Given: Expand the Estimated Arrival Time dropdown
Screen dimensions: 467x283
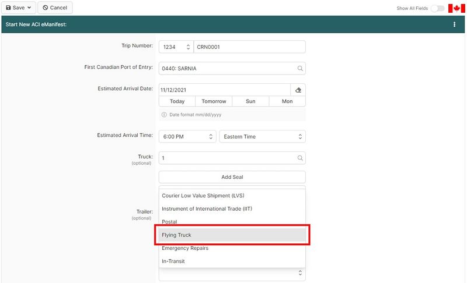Looking at the screenshot, I should (187, 136).
